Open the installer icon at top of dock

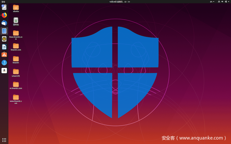(x=4, y=7)
